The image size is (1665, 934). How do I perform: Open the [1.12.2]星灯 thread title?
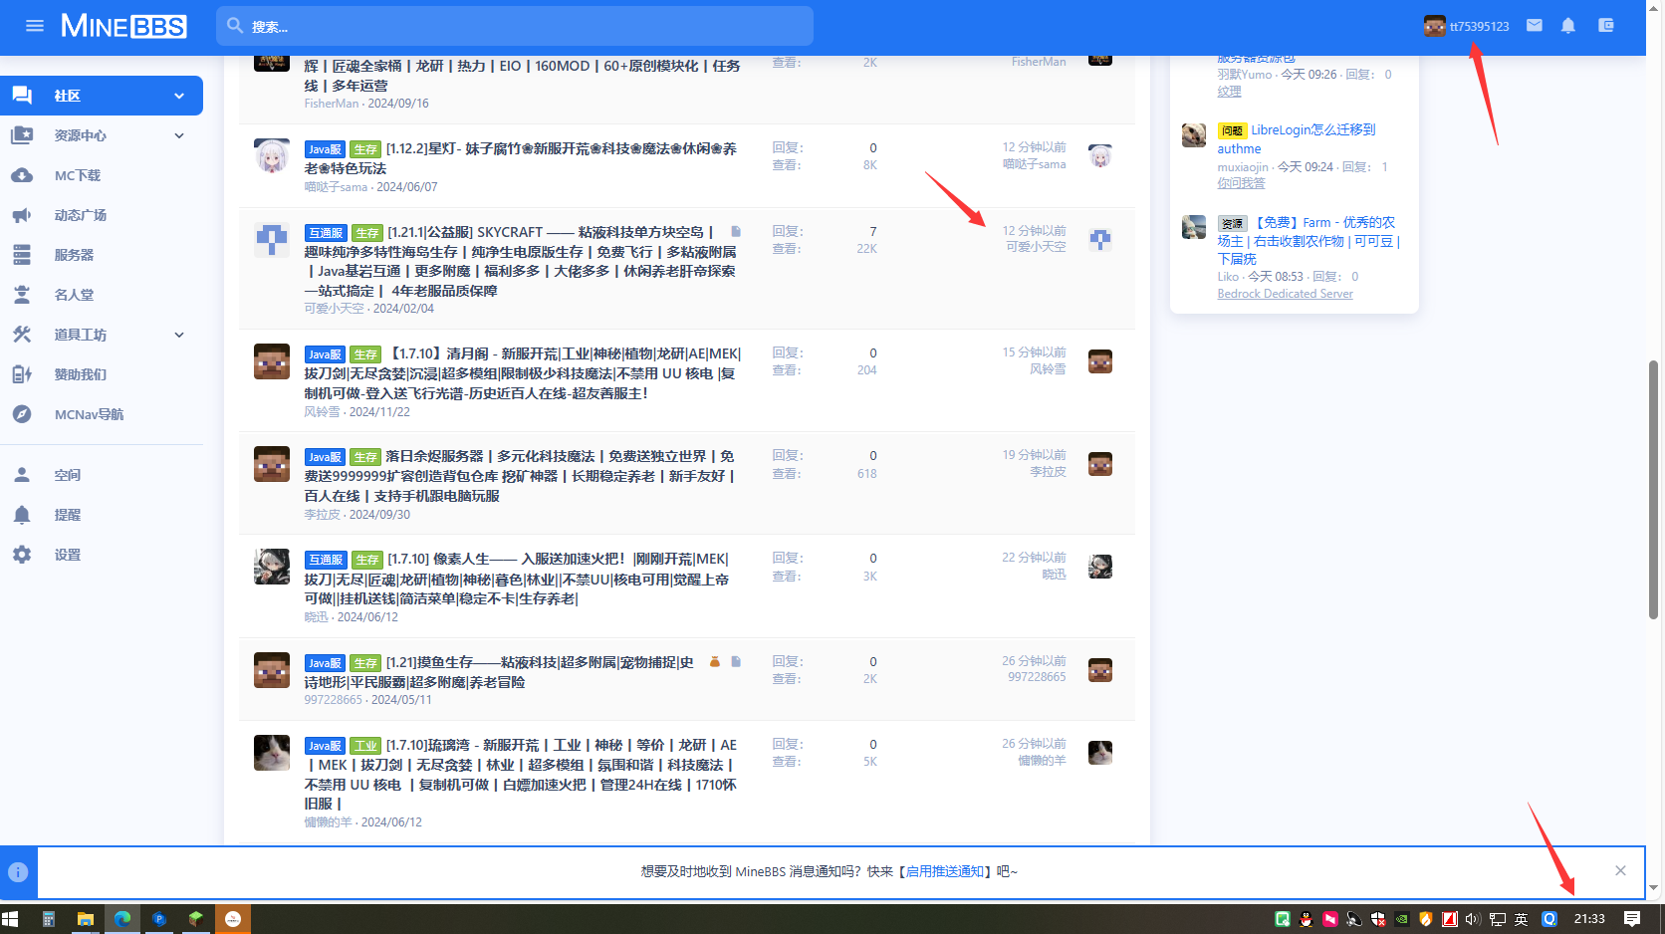pos(521,158)
